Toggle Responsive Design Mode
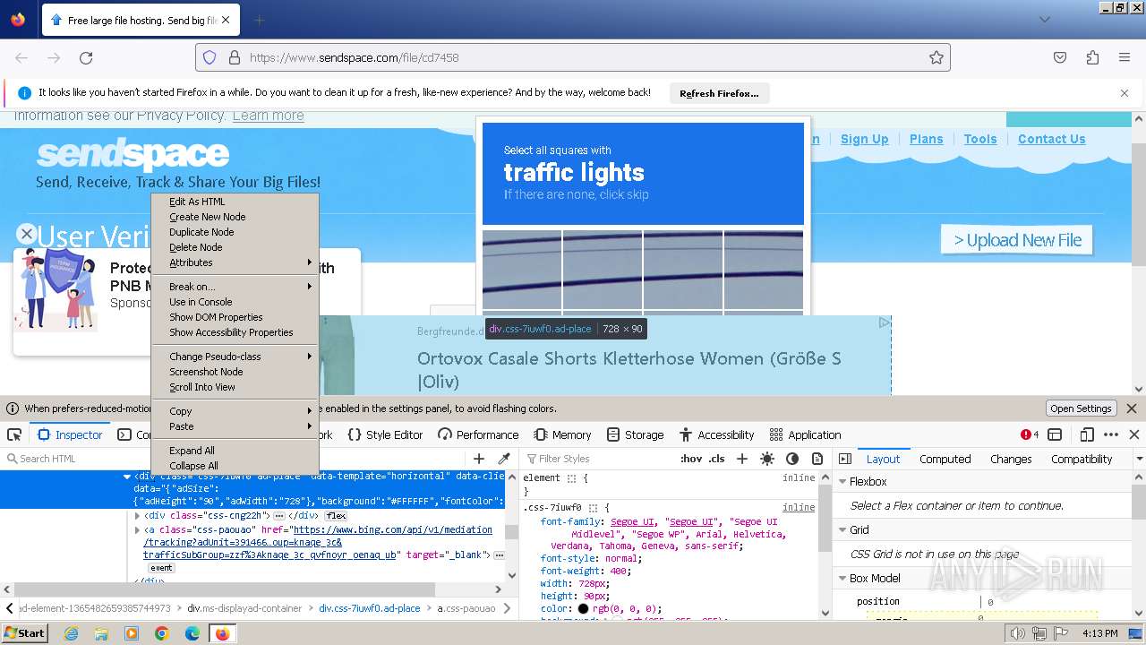The width and height of the screenshot is (1146, 645). point(1087,434)
